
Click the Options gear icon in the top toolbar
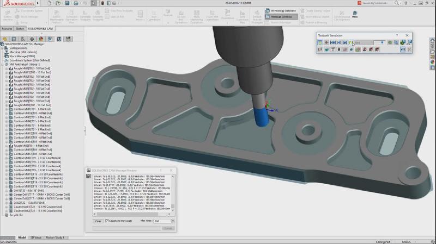pyautogui.click(x=114, y=3)
